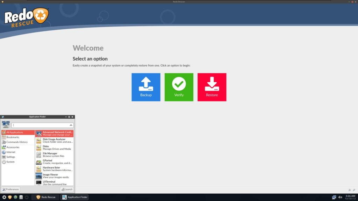The image size is (358, 201).
Task: Click the Disks application icon
Action: point(39,148)
